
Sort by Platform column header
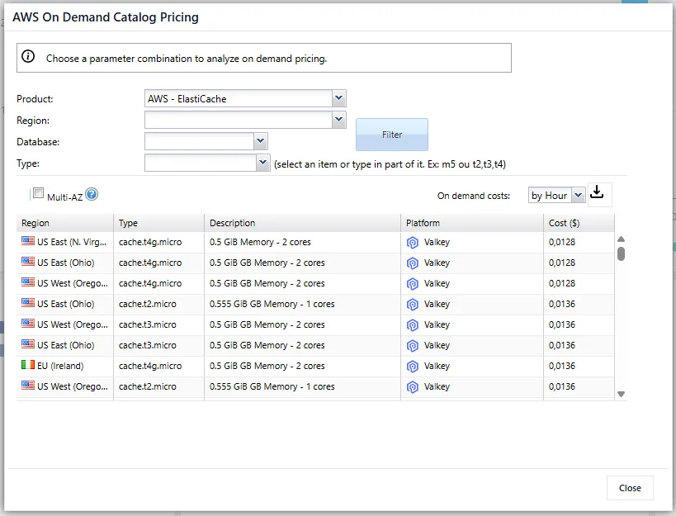click(472, 223)
